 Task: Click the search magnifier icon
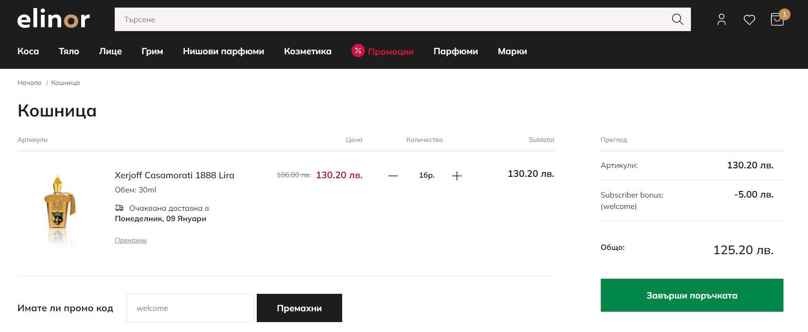click(x=677, y=19)
